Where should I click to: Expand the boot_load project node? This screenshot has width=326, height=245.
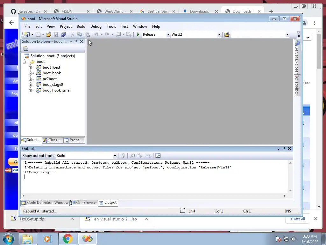30,68
